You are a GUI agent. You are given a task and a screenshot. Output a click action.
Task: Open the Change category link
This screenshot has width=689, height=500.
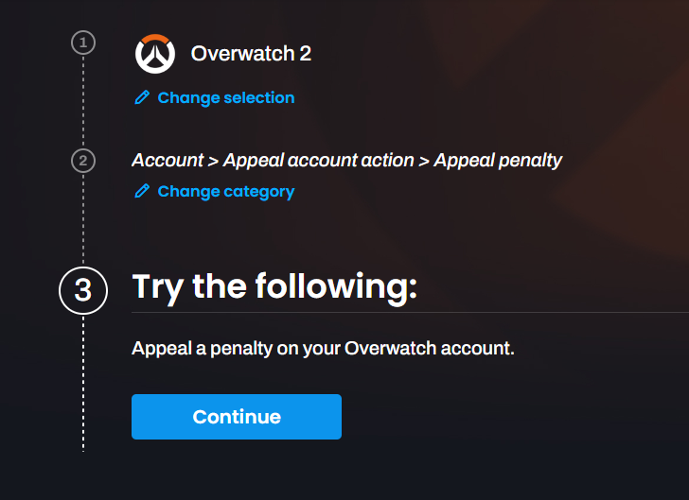(226, 191)
